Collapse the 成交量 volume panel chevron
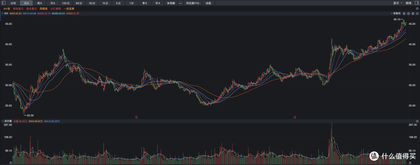Screen dimensions: 420x165 coord(2,121)
